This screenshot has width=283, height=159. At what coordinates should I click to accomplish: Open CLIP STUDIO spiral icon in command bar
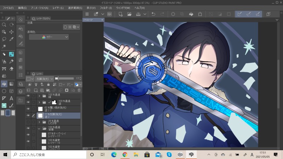tap(109, 14)
